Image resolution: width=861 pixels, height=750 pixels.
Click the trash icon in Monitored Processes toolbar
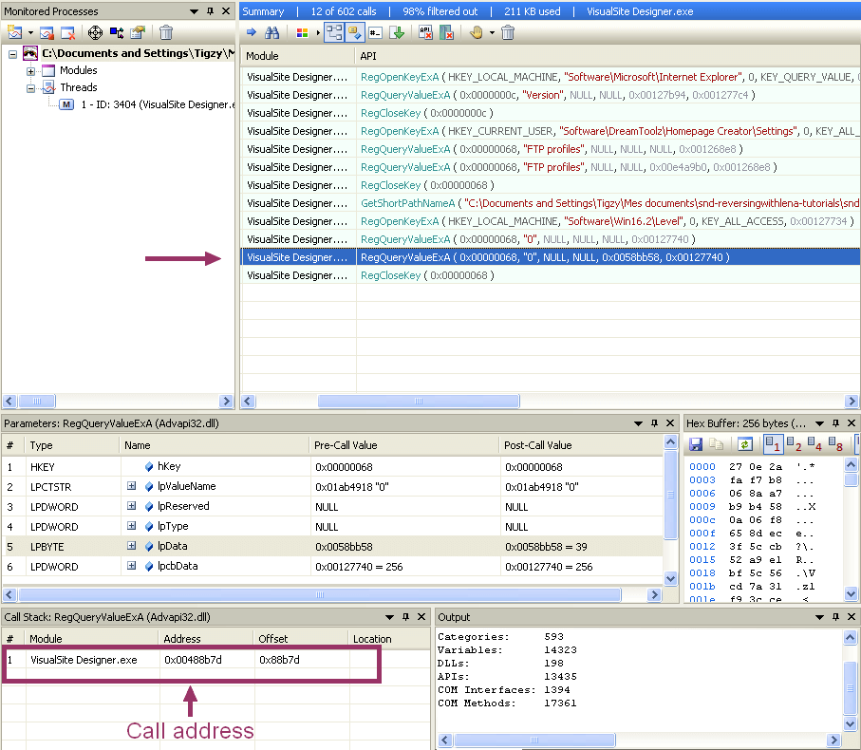[x=166, y=32]
